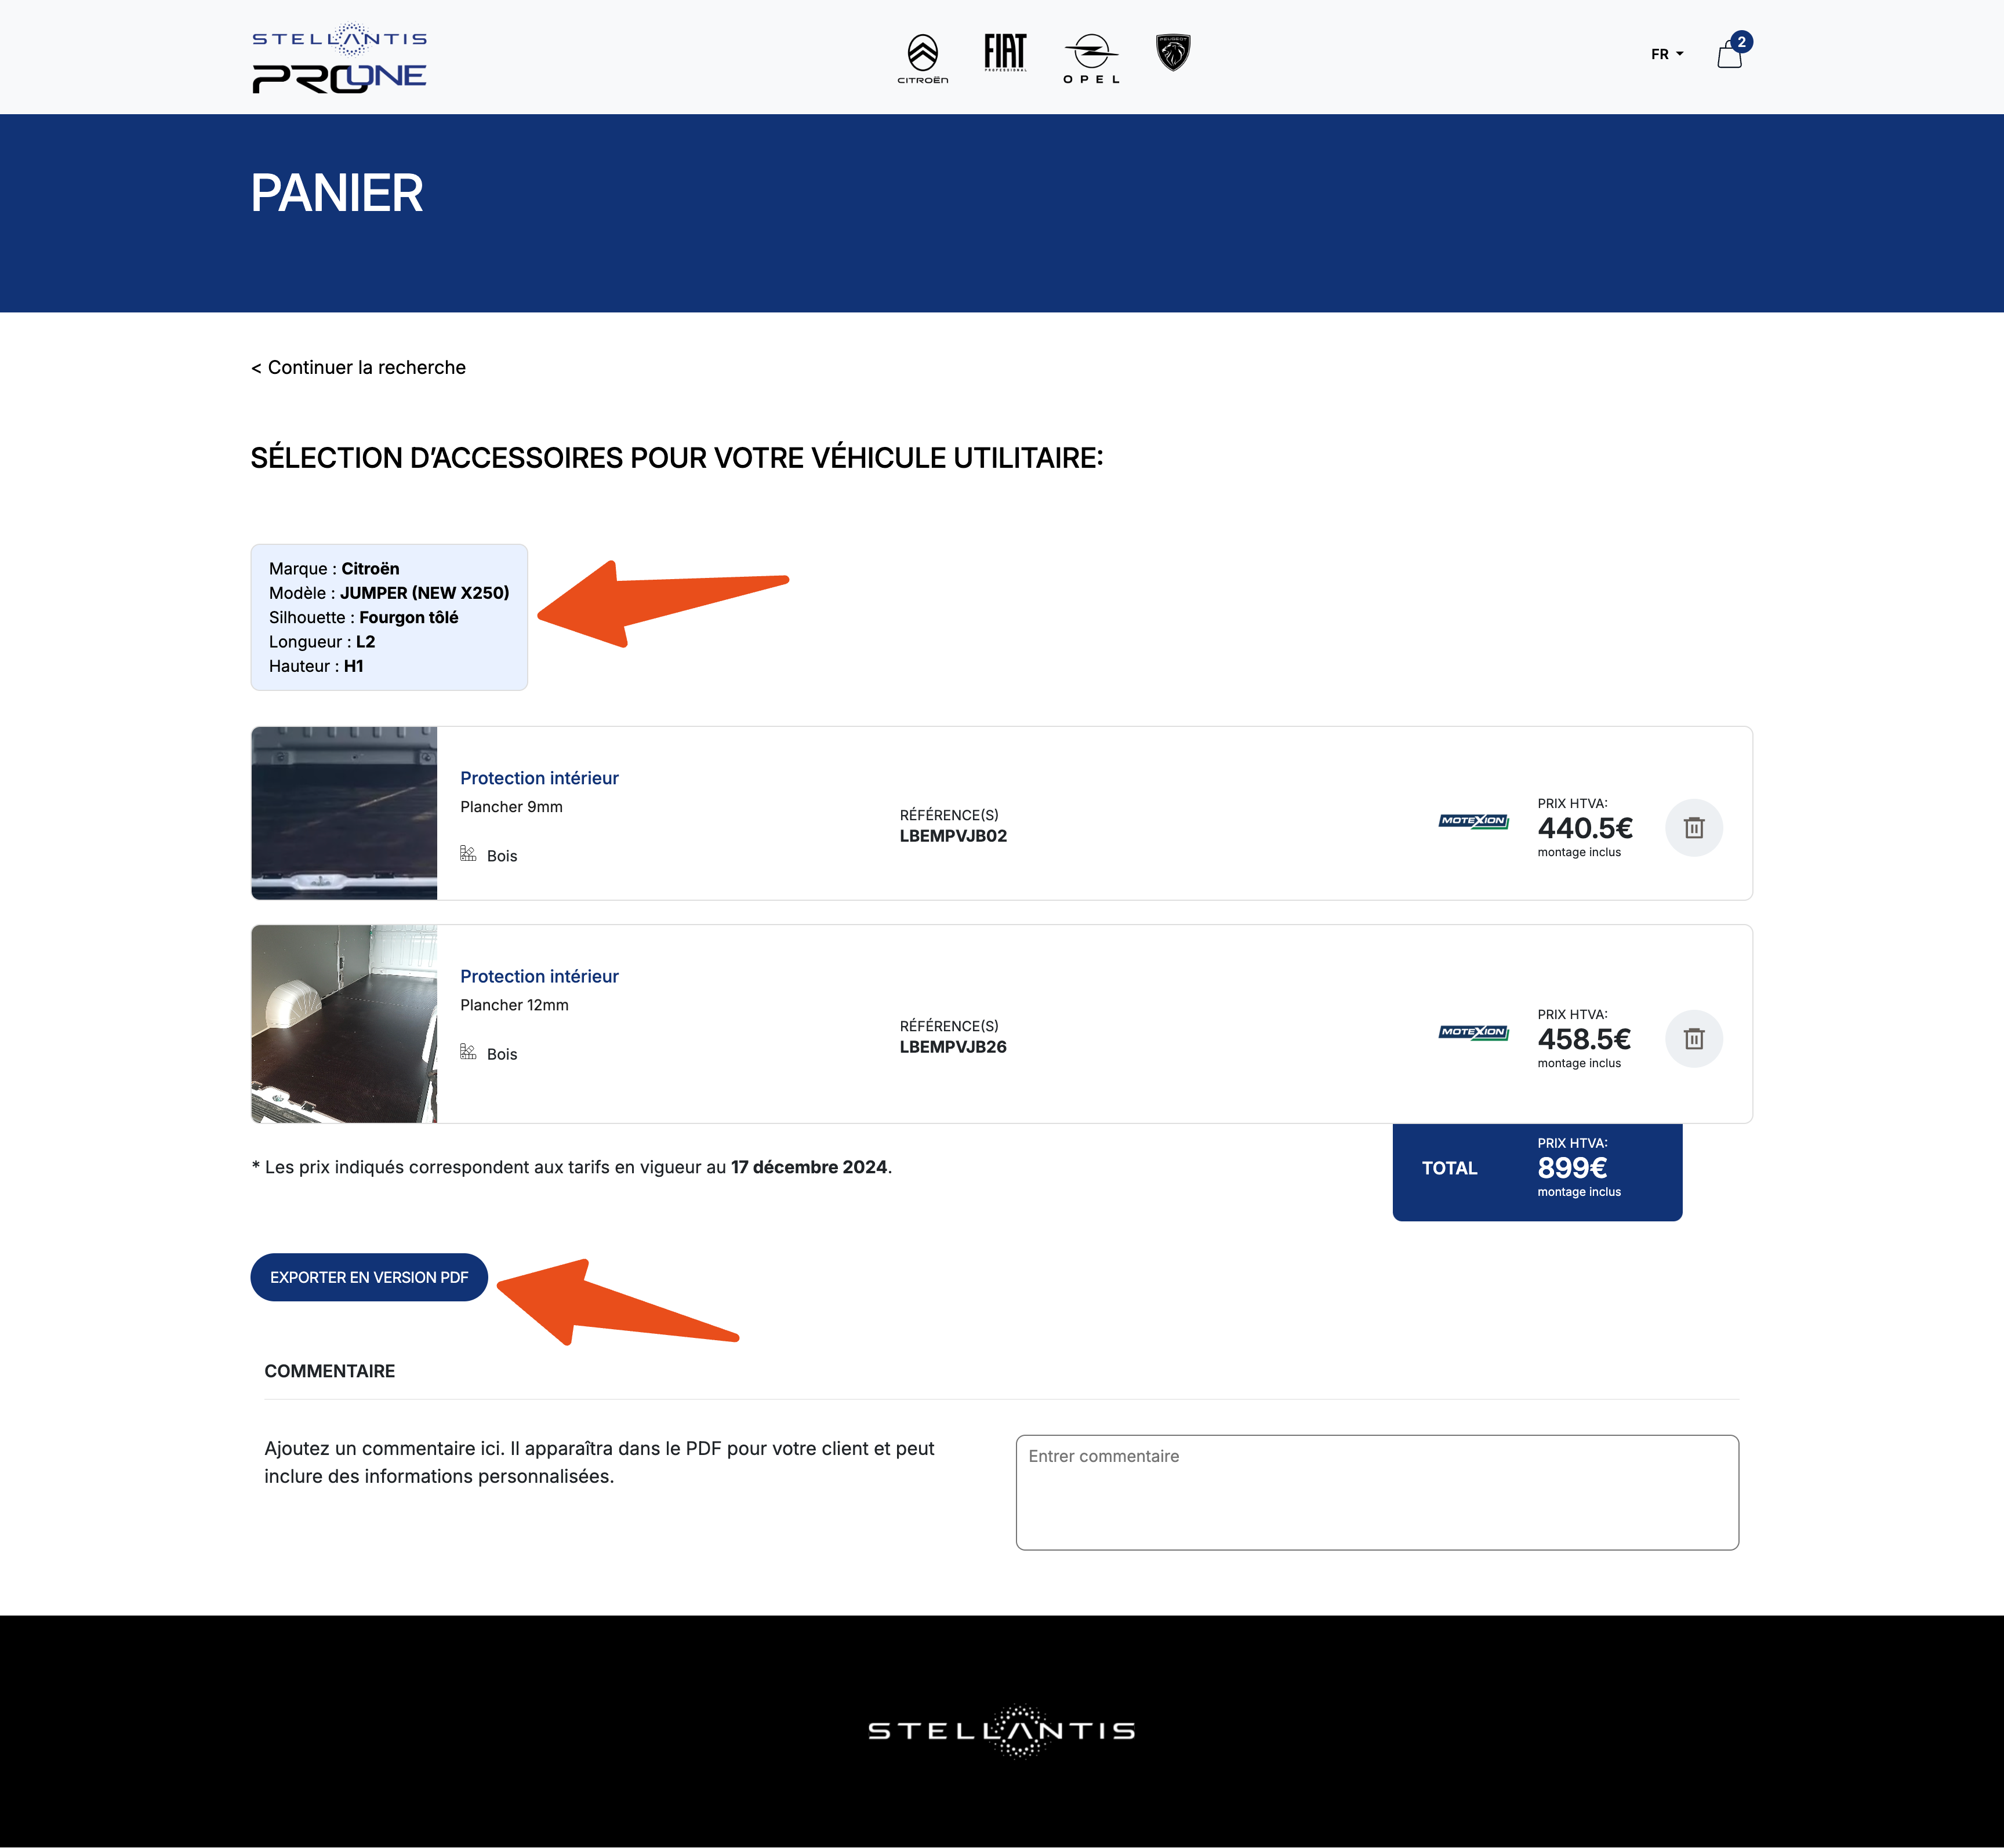Open the FR language dropdown
The image size is (2004, 1848).
1667,54
